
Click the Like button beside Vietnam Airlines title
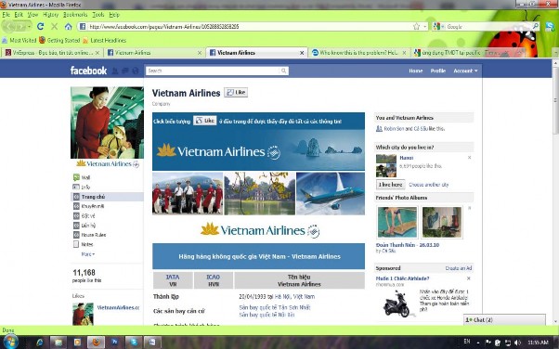tap(236, 92)
